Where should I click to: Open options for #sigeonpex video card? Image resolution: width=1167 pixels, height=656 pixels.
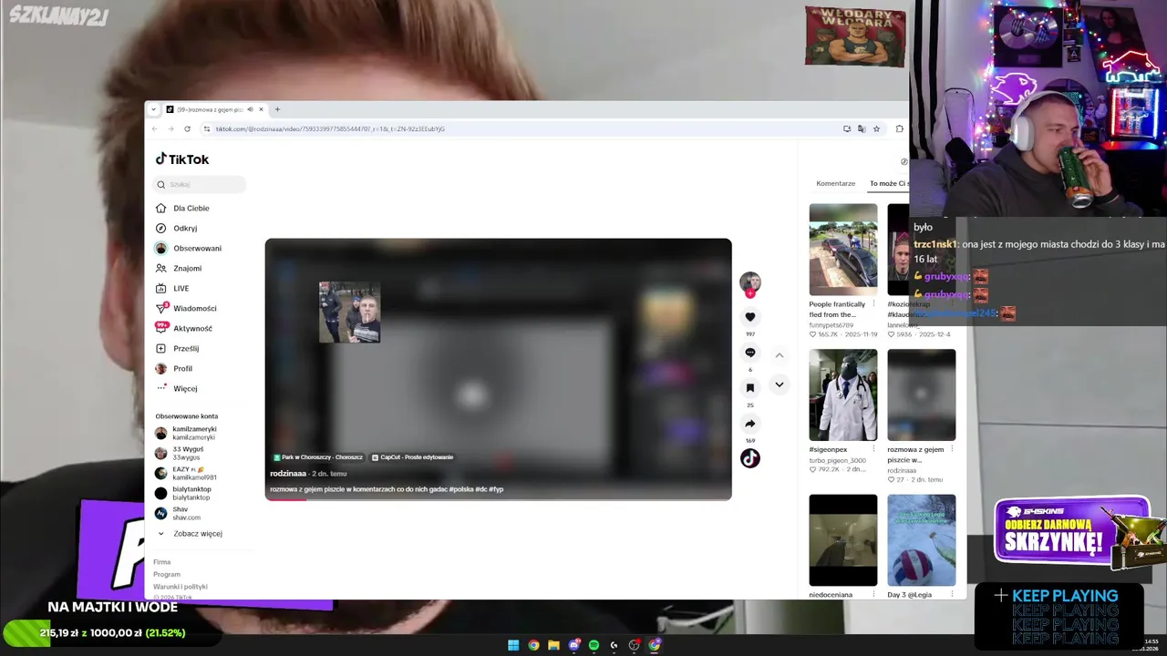[x=873, y=449]
